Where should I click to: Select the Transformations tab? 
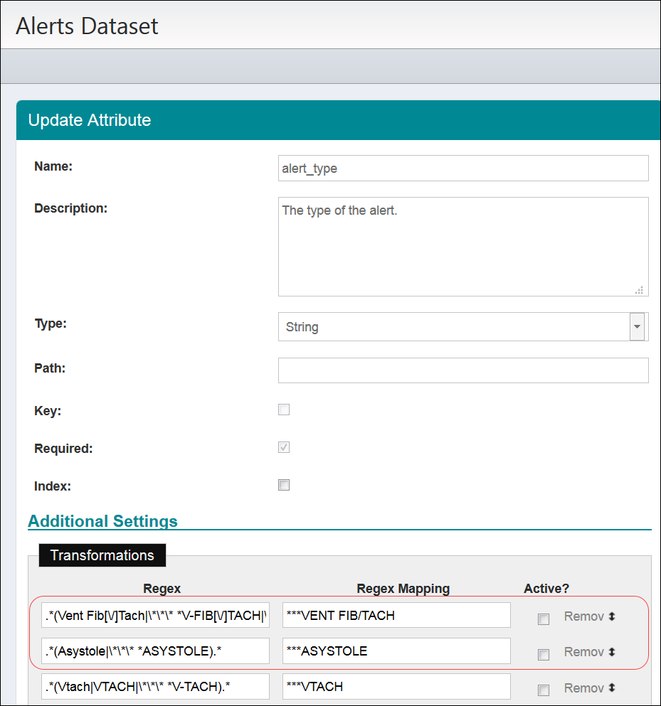click(102, 555)
